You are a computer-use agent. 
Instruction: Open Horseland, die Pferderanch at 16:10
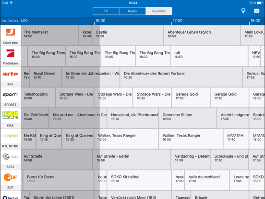132,118
